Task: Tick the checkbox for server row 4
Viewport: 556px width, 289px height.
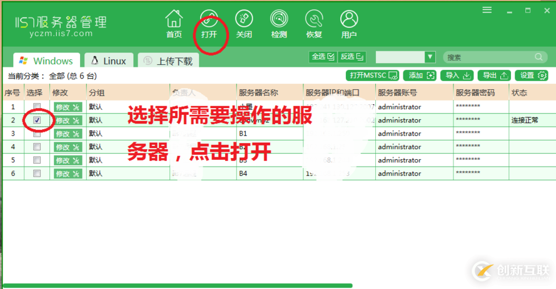Action: tap(37, 147)
